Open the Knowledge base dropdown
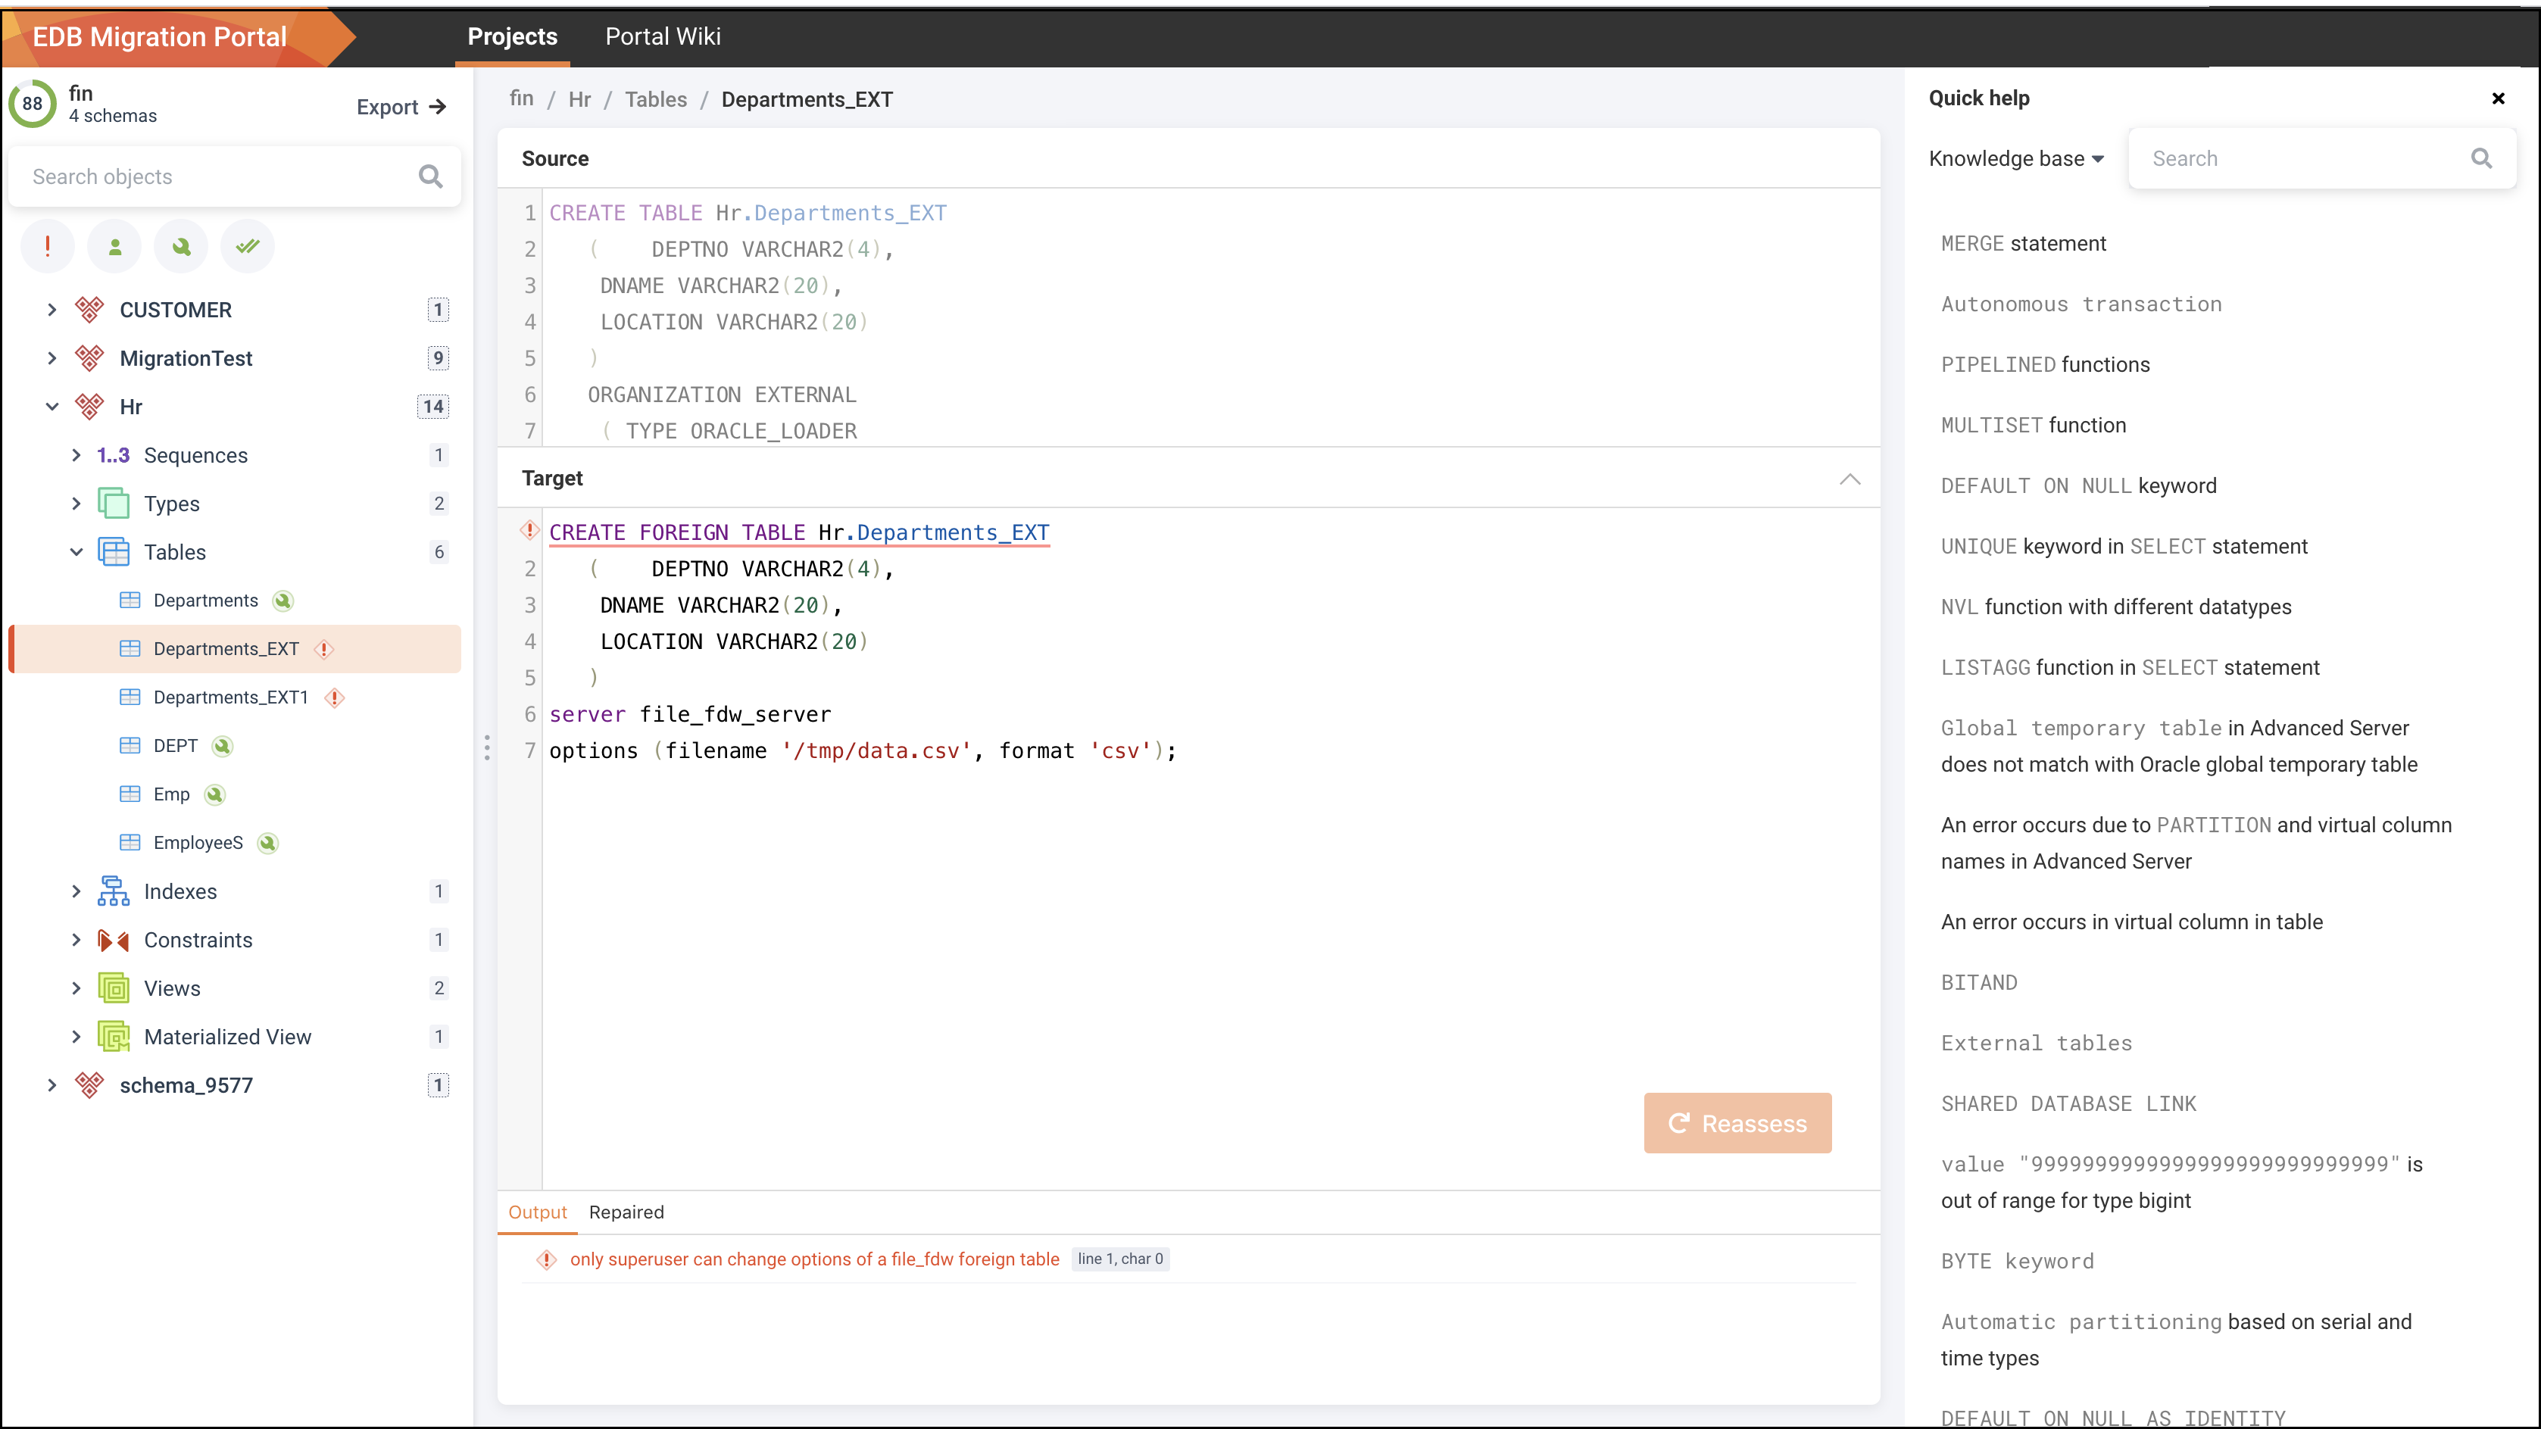The height and width of the screenshot is (1429, 2541). coord(2015,158)
